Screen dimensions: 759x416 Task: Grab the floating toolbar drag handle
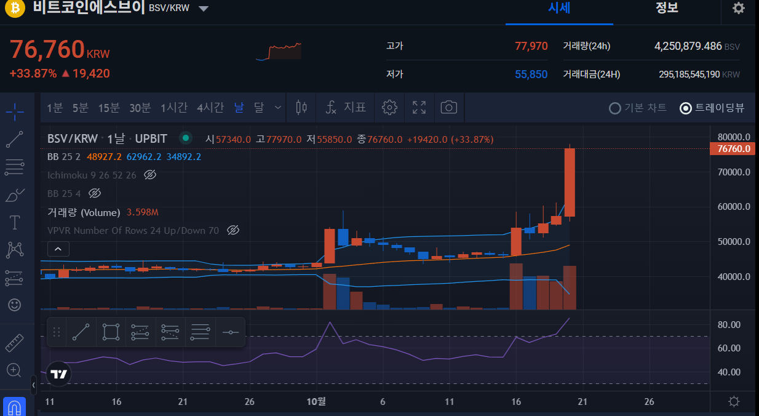[57, 332]
